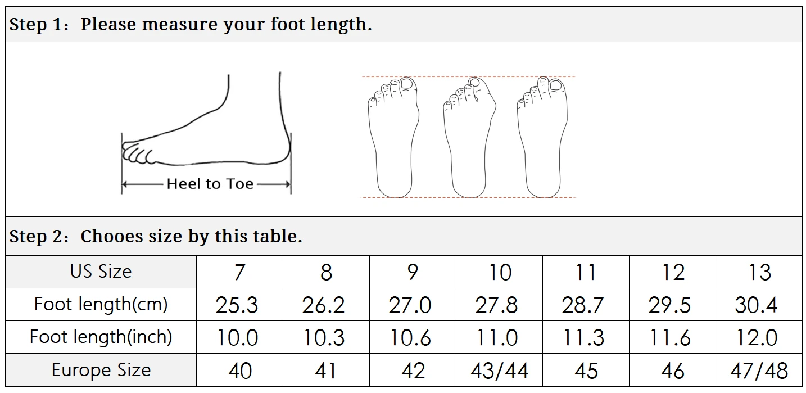This screenshot has width=806, height=393.
Task: Click the "Heel to Toe" measurement label
Action: tap(210, 184)
